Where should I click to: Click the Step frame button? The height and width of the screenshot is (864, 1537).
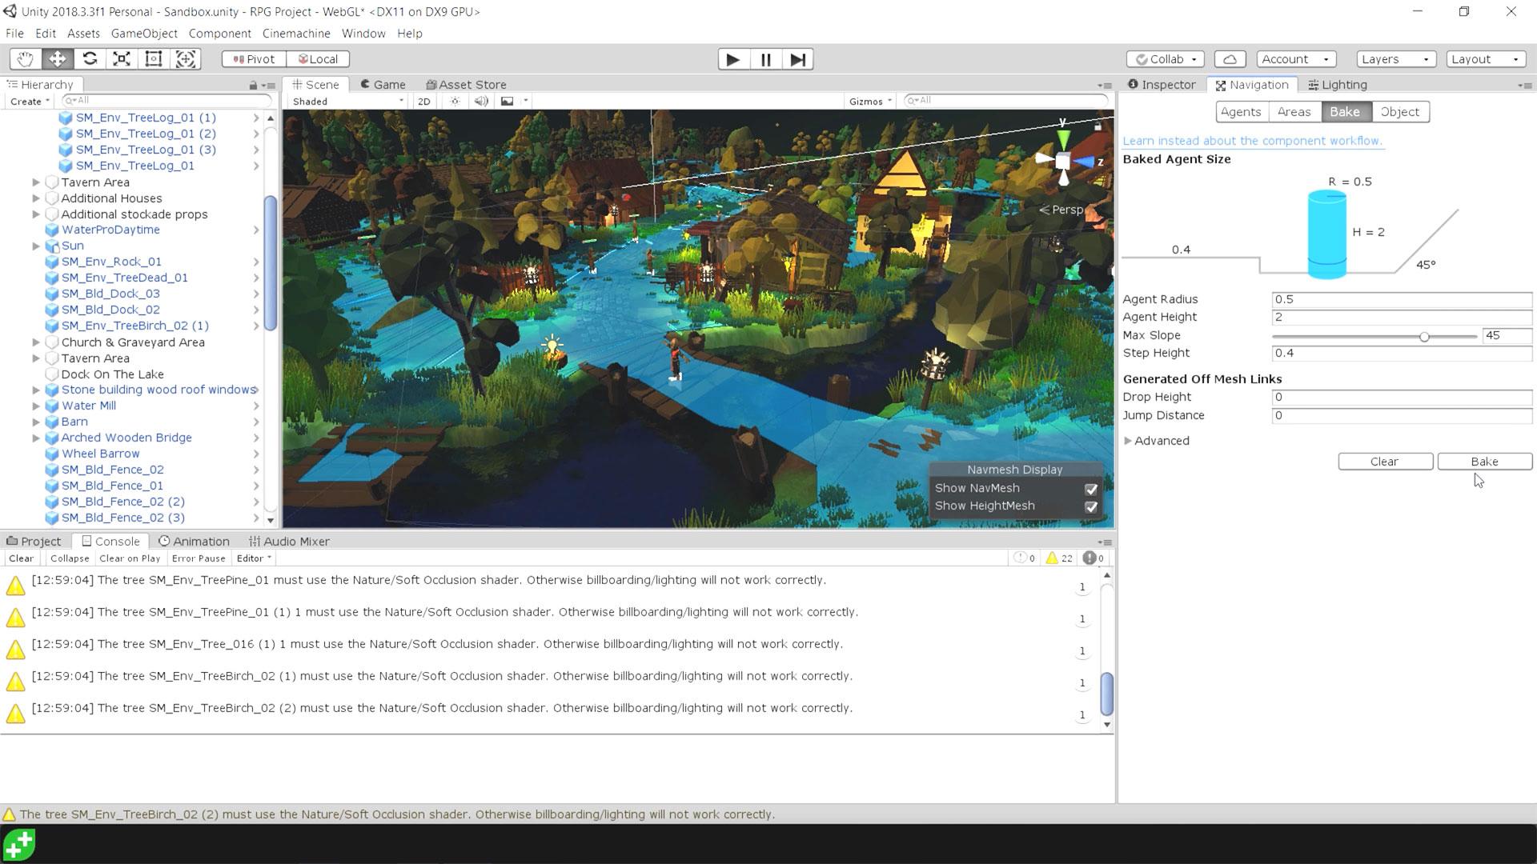797,58
